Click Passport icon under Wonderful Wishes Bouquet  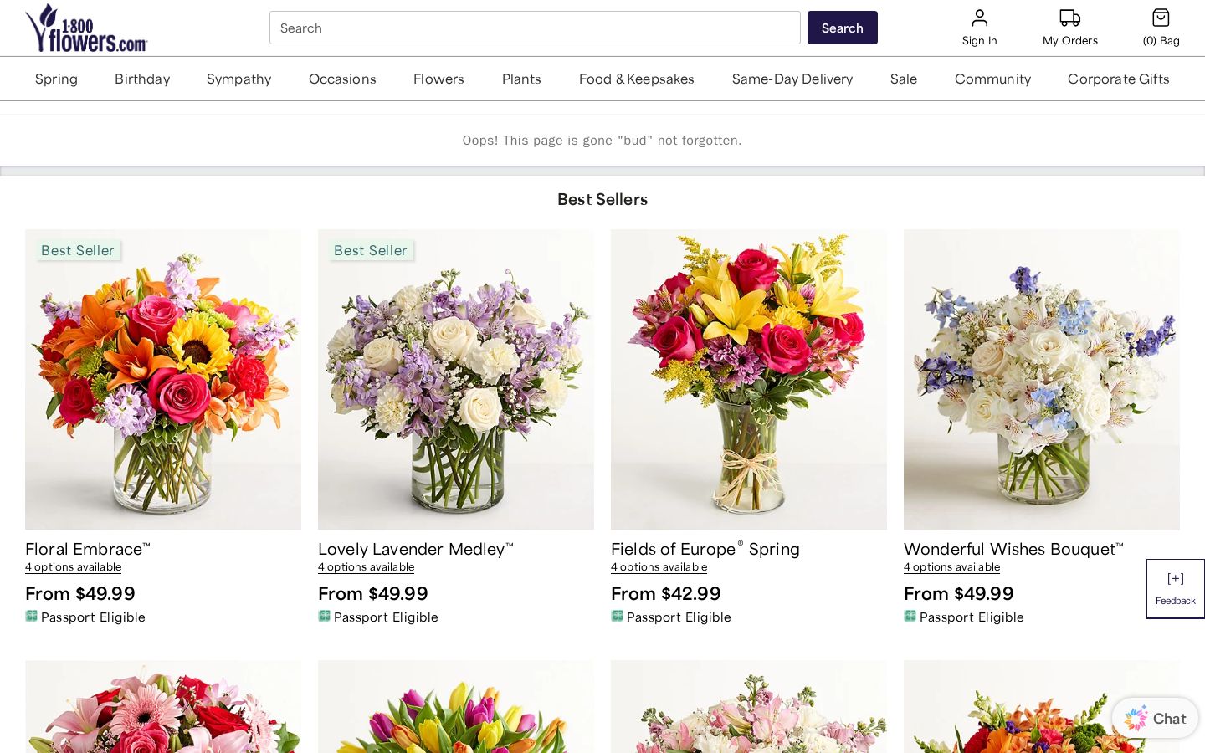(x=910, y=617)
